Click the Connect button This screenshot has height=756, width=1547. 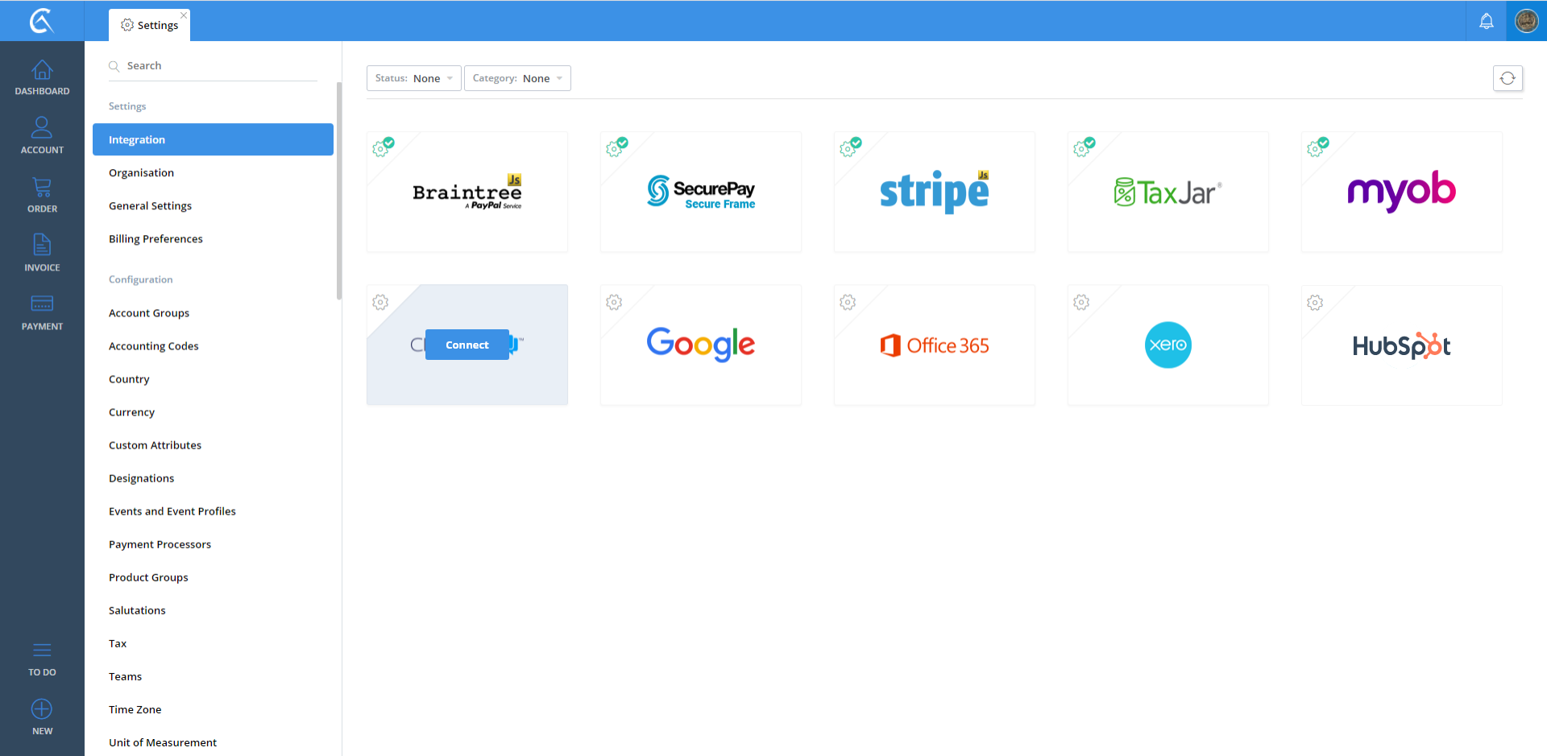[467, 345]
